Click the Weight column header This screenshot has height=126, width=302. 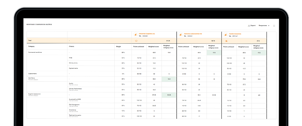[118, 46]
